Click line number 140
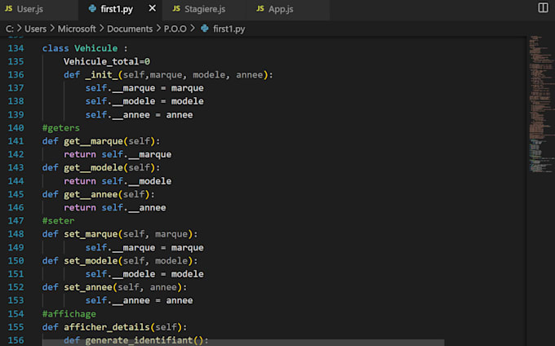555x346 pixels. coord(16,128)
